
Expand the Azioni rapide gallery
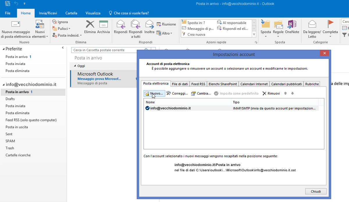tap(254, 35)
